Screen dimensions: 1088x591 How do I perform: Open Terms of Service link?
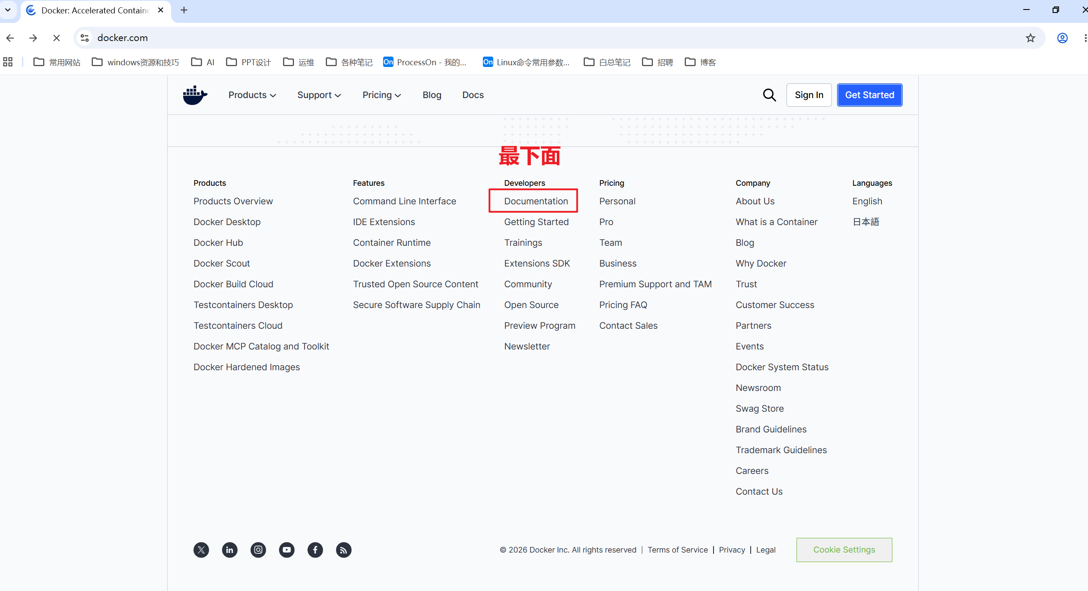pyautogui.click(x=678, y=550)
